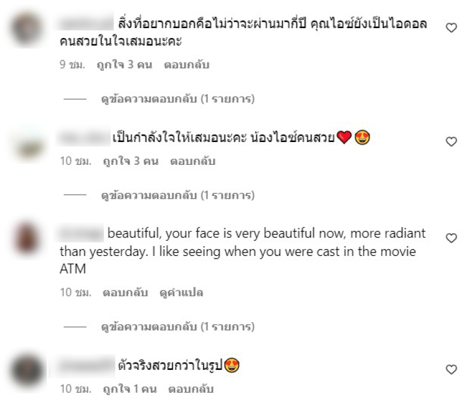
Task: Heart the ตัวจริงสวยกว่าในรูป comment
Action: pyautogui.click(x=451, y=369)
